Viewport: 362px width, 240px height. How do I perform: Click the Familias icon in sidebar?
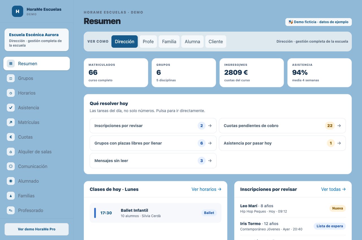point(11,196)
